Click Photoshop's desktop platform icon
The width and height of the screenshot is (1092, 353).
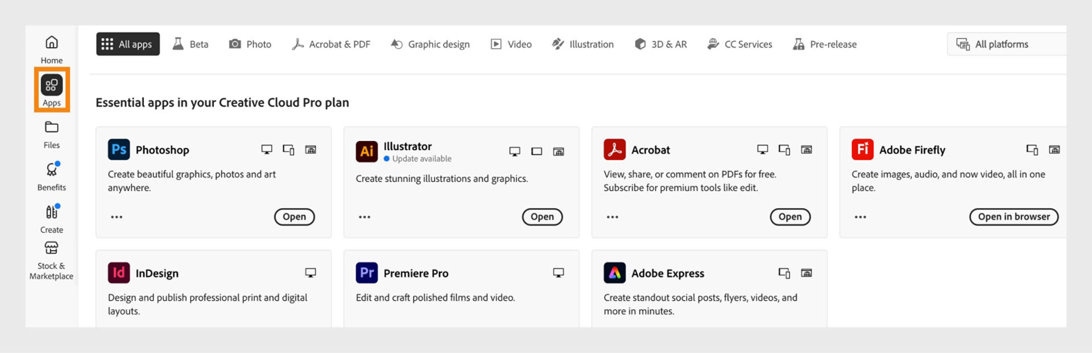(267, 149)
